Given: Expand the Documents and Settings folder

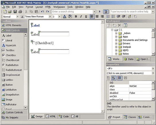Looking at the screenshot, I should pos(116,40).
